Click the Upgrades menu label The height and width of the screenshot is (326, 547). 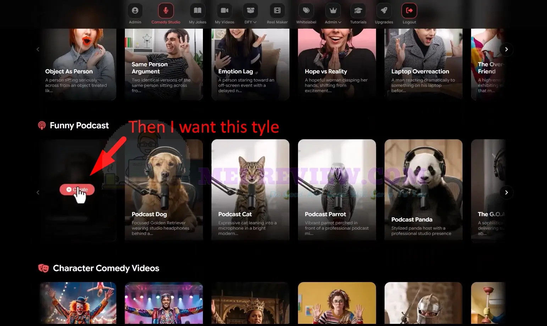pos(384,22)
